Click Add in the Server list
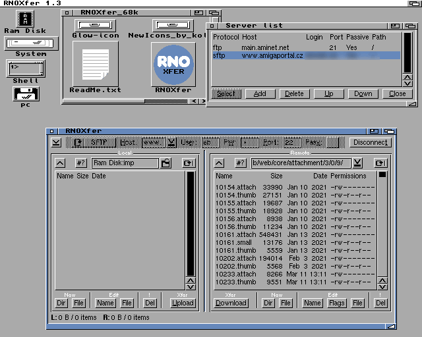 point(260,93)
